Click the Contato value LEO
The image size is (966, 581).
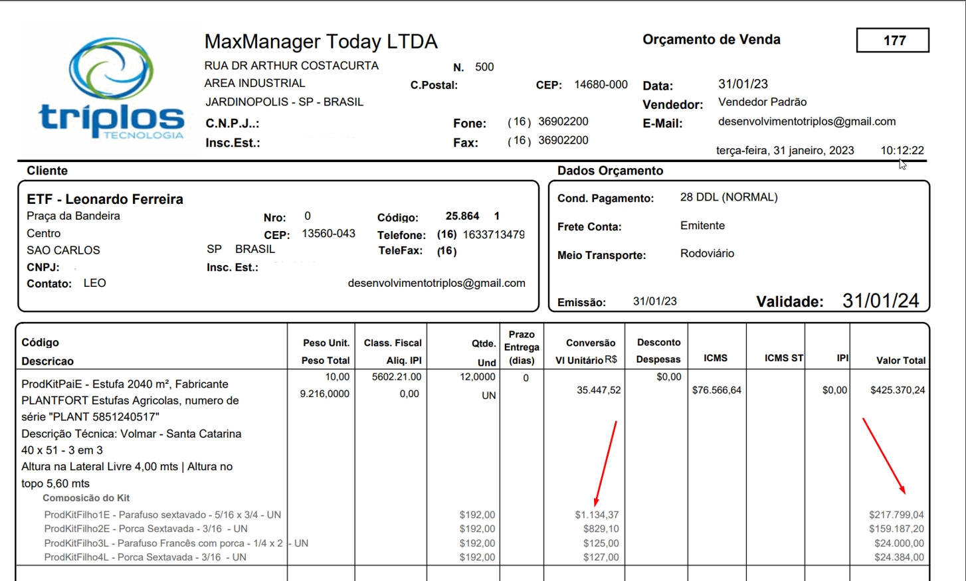[94, 284]
